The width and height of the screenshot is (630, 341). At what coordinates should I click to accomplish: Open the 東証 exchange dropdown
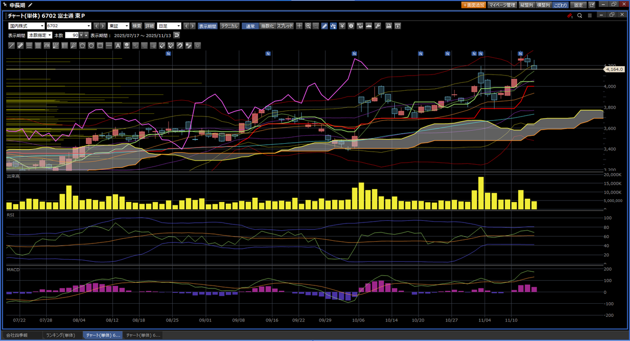(118, 26)
